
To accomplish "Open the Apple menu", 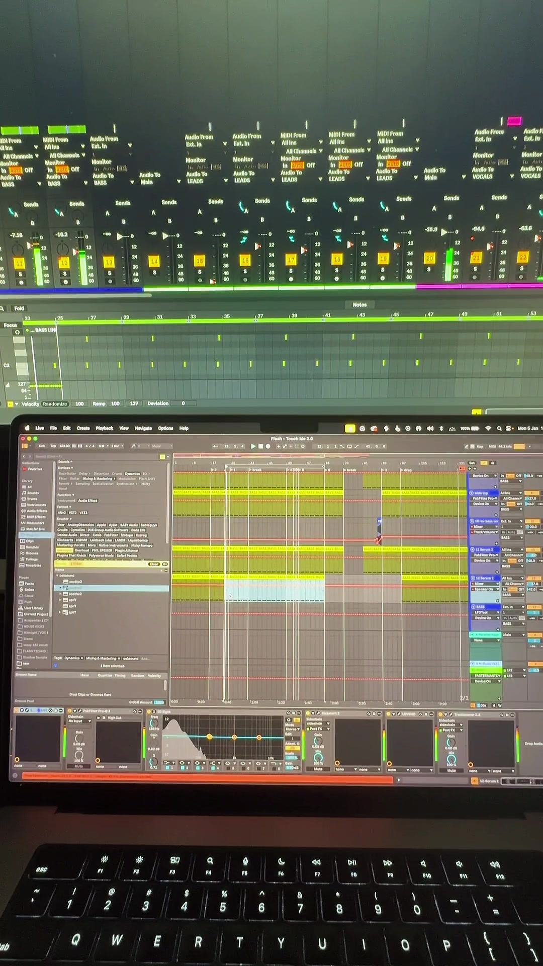I will [x=28, y=429].
